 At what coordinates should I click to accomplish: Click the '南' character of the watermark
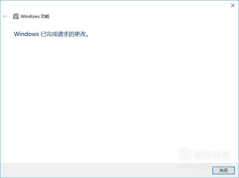click(x=226, y=154)
